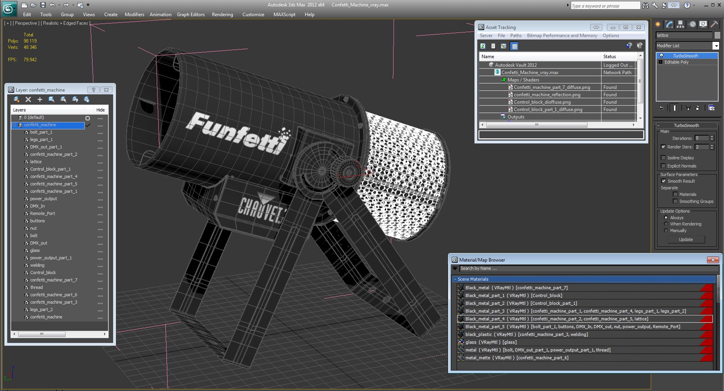Check Separate by Smoothing Groups checkbox

675,202
